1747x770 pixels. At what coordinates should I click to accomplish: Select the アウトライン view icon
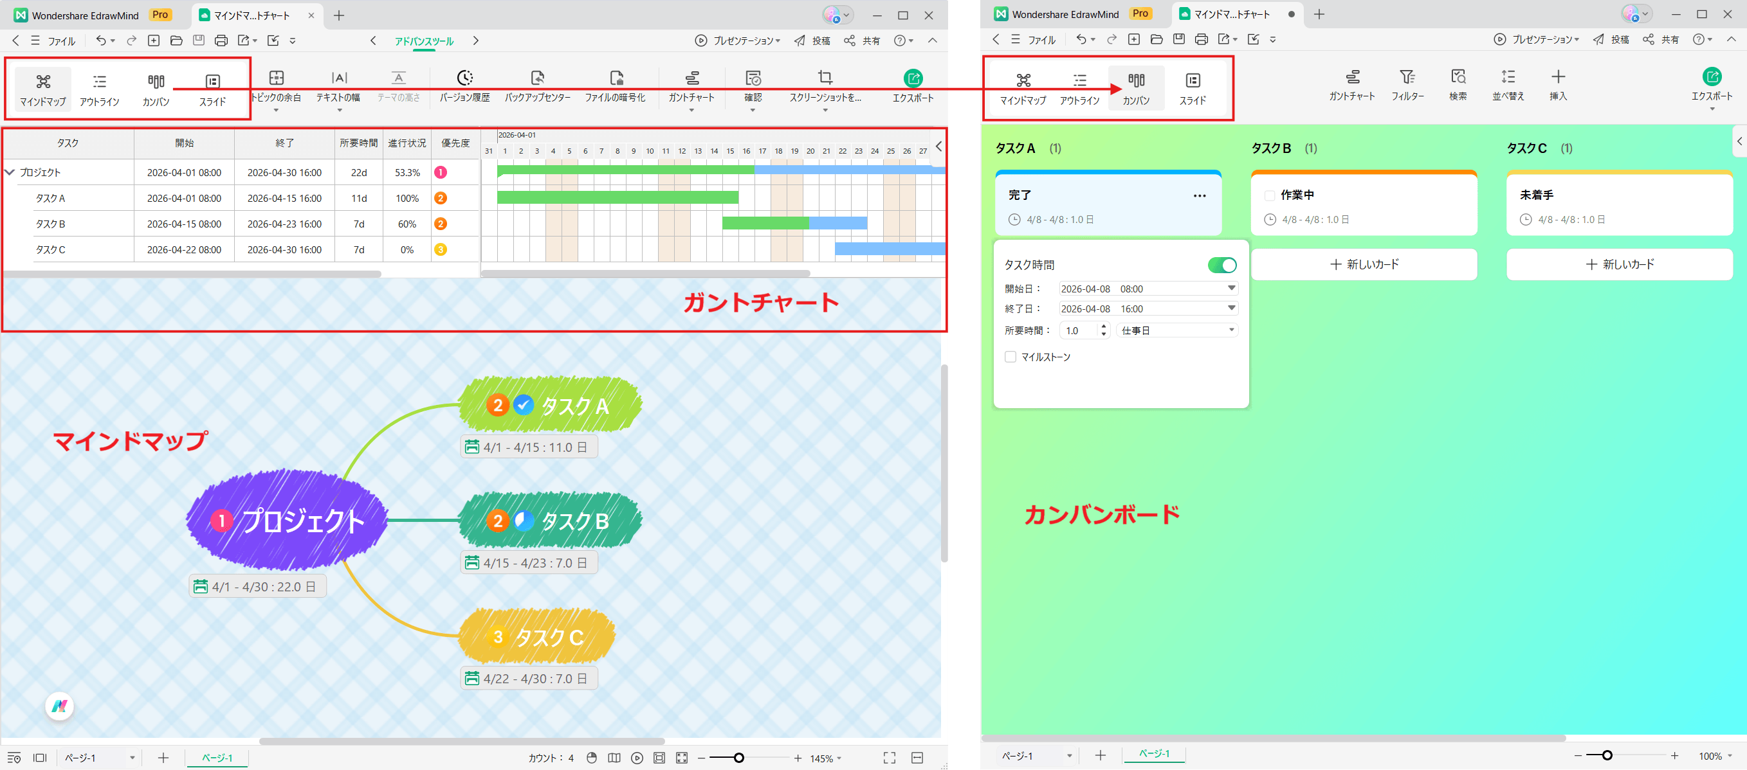[x=100, y=87]
